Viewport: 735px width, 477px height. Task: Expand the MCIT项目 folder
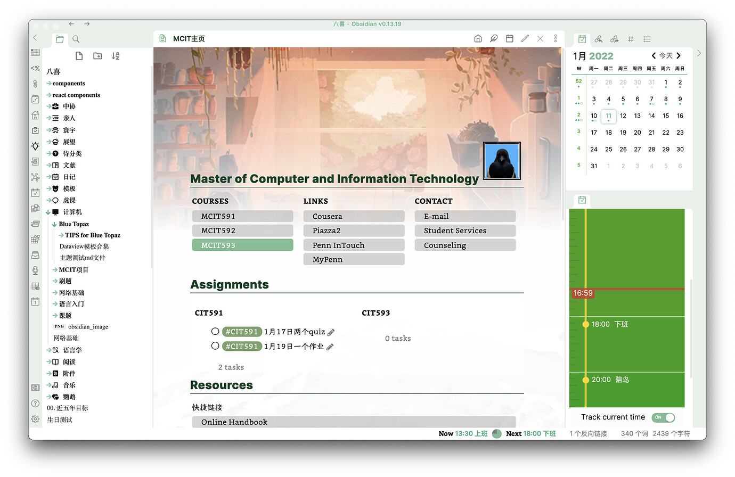pyautogui.click(x=55, y=270)
